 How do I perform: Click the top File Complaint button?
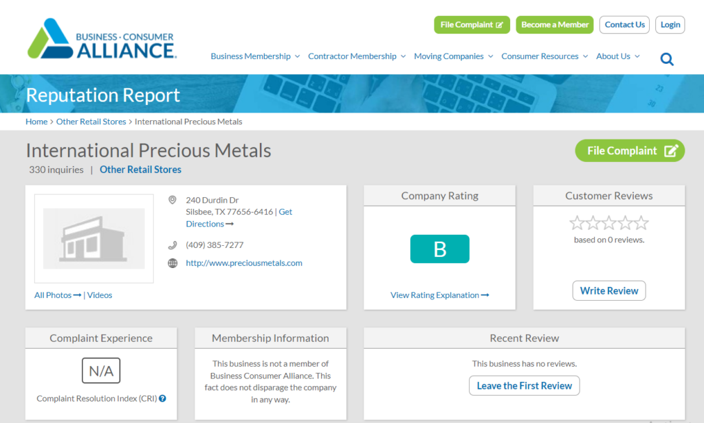[472, 25]
